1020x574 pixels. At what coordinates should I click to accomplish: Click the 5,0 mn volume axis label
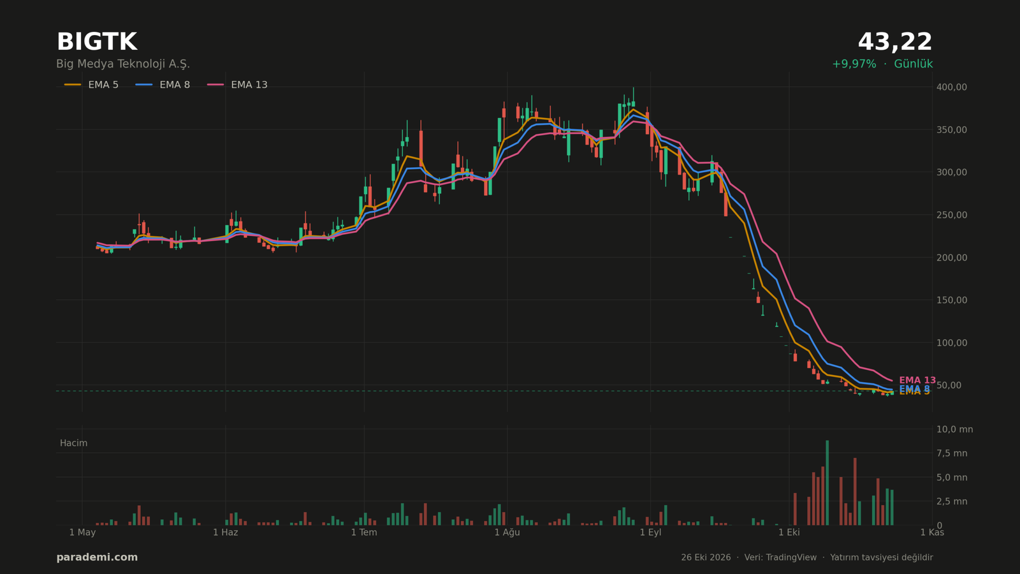click(952, 477)
